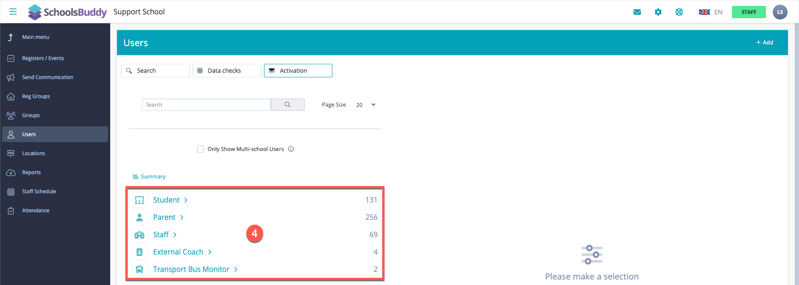Click into the users Search field
This screenshot has width=799, height=285.
pos(206,105)
